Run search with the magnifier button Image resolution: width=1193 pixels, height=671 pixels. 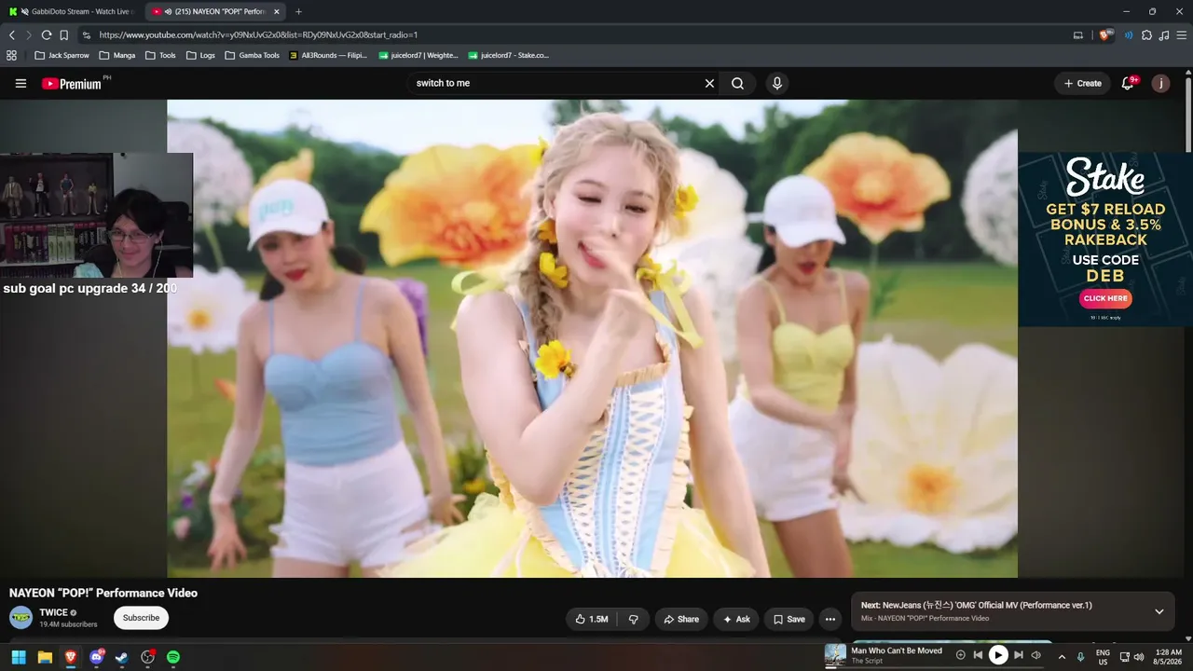[x=737, y=83]
